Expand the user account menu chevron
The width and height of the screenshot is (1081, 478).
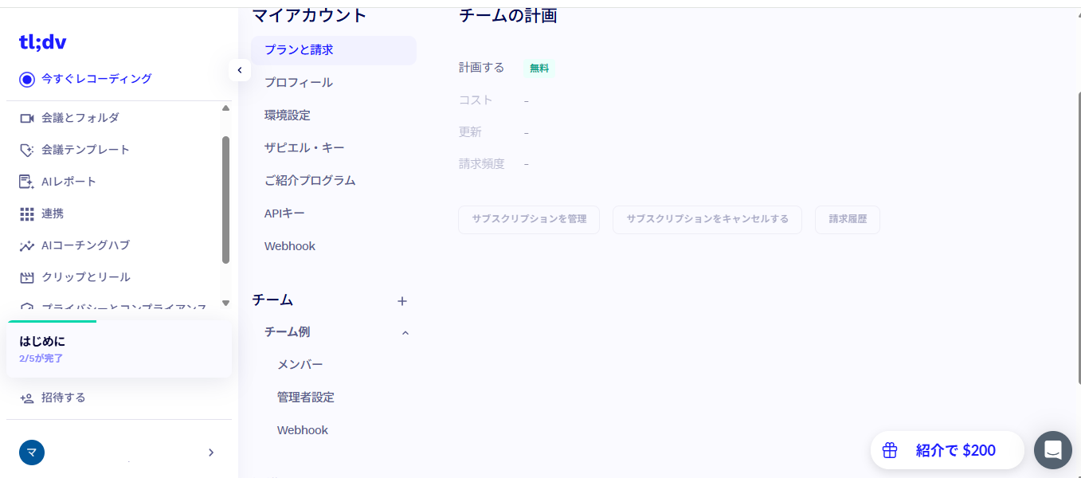point(211,453)
